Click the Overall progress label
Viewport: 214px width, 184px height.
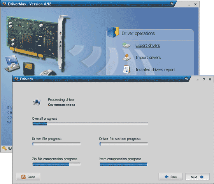(x=45, y=119)
